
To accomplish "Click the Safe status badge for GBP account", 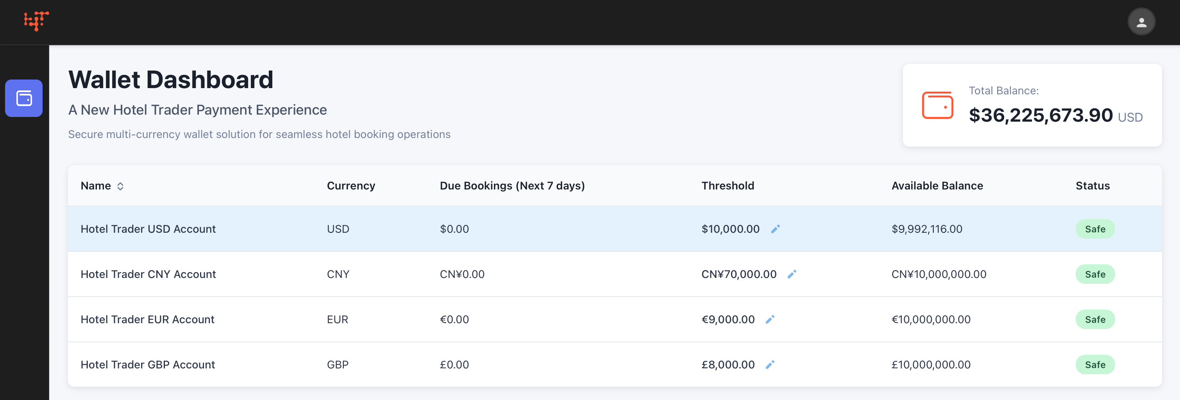I will pyautogui.click(x=1095, y=365).
